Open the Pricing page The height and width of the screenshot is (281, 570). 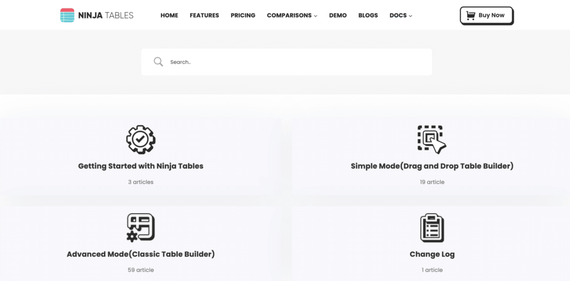point(243,16)
